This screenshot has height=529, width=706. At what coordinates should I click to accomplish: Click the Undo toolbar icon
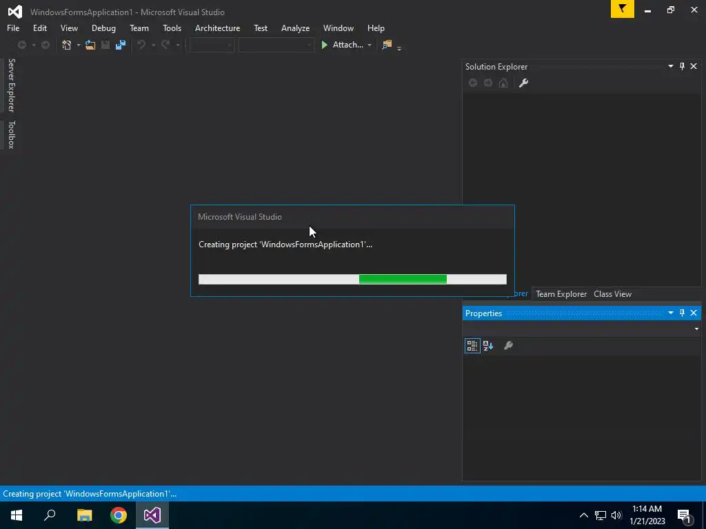click(141, 45)
